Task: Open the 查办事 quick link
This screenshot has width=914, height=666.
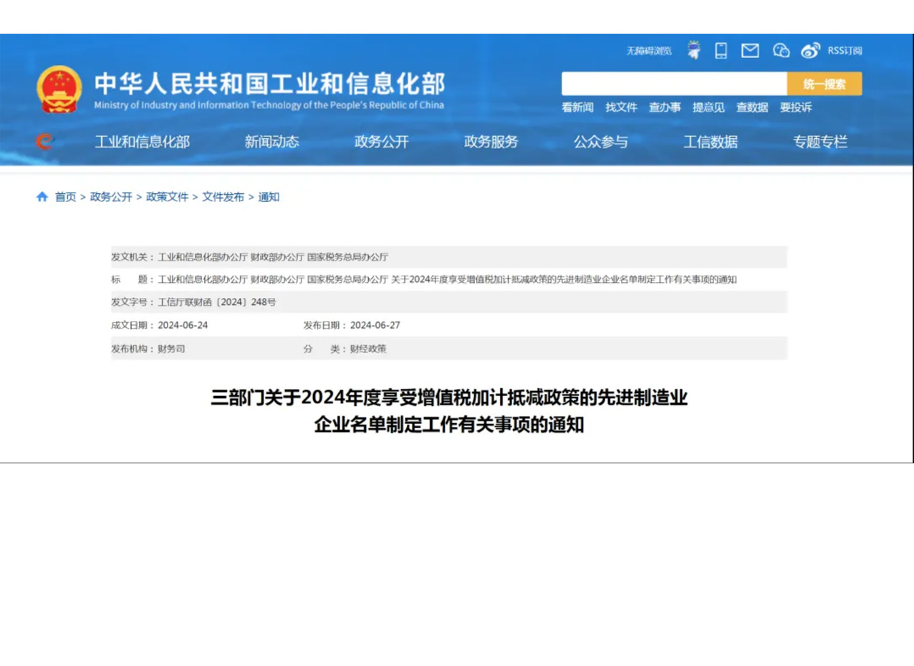Action: coord(665,107)
